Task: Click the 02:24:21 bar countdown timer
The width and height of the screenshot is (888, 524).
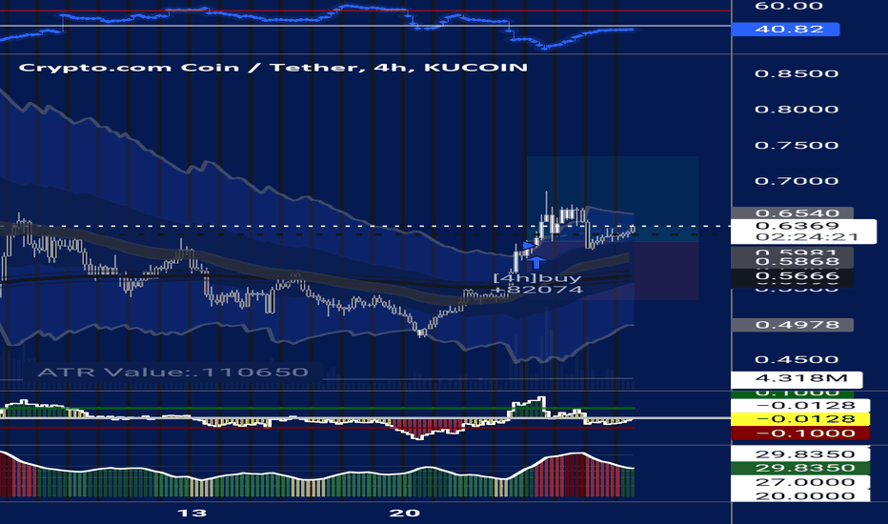Action: coord(806,237)
